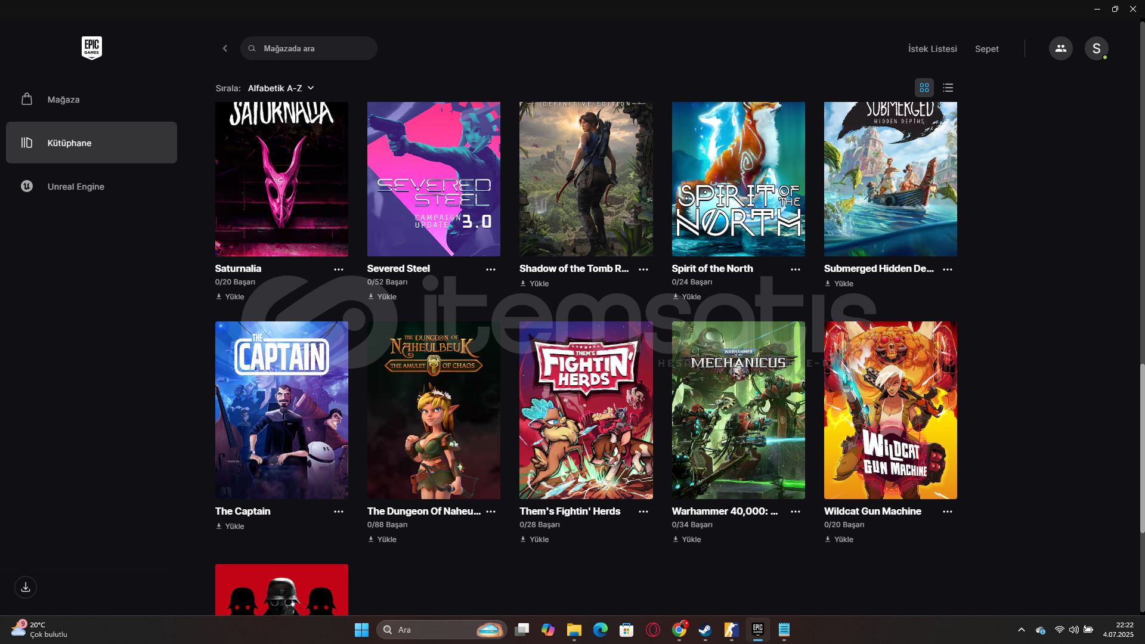Show hidden system tray icons
Image resolution: width=1145 pixels, height=644 pixels.
click(1022, 630)
